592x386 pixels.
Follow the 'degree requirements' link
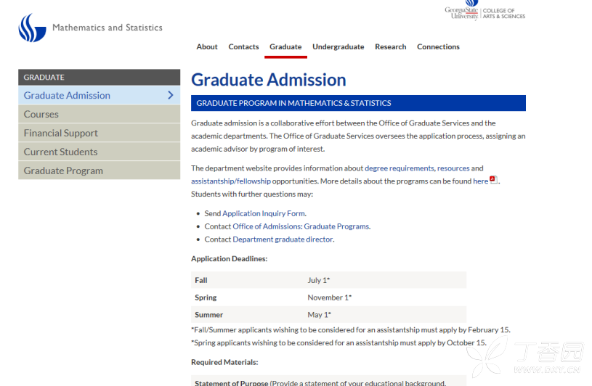point(399,168)
